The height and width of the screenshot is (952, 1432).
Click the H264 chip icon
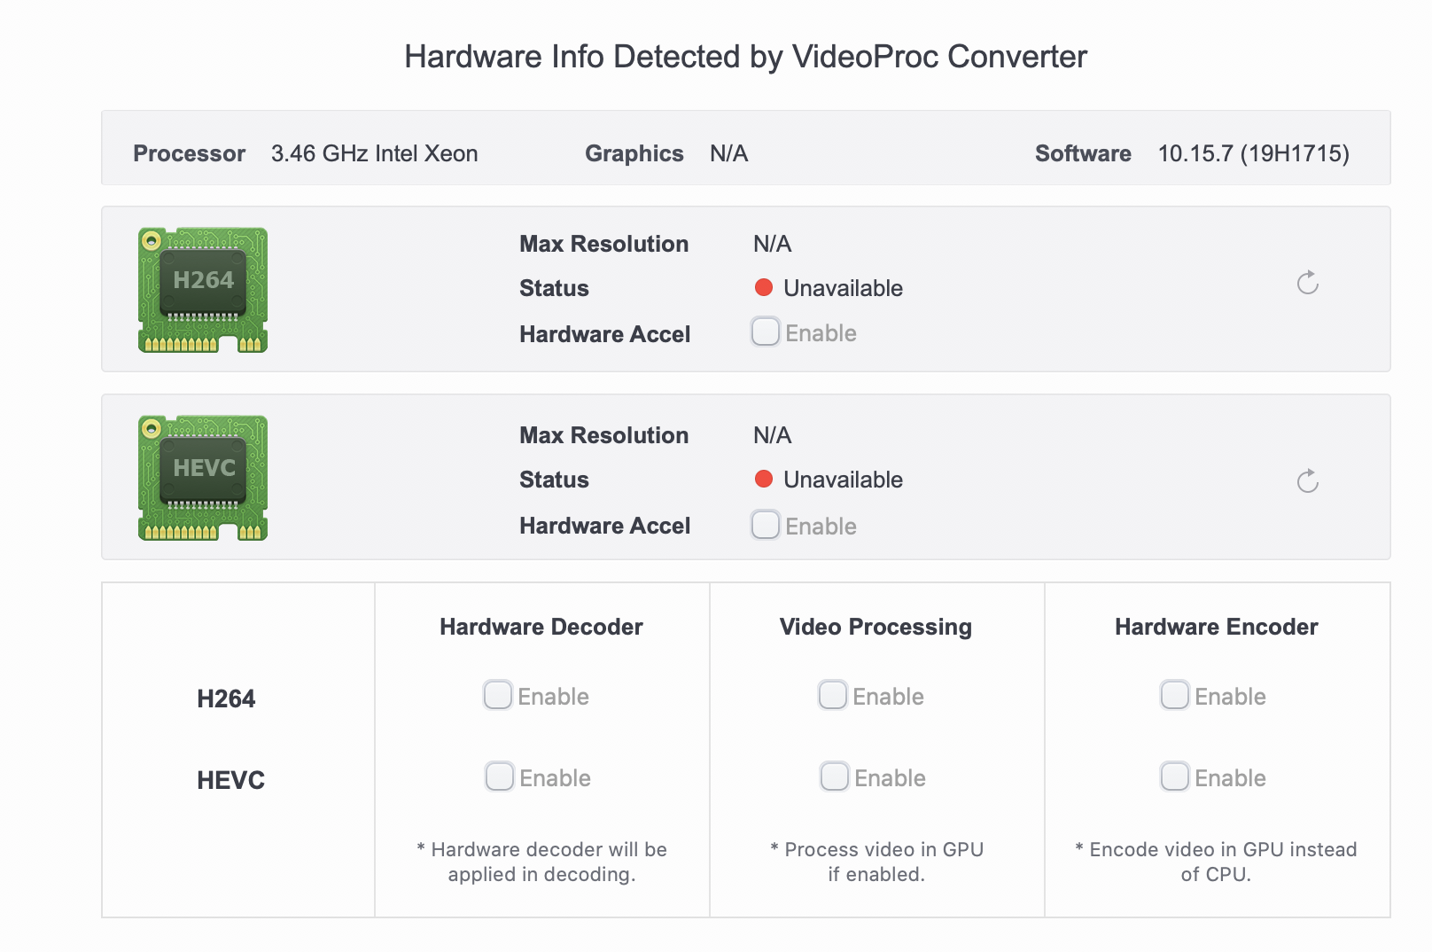click(x=203, y=290)
